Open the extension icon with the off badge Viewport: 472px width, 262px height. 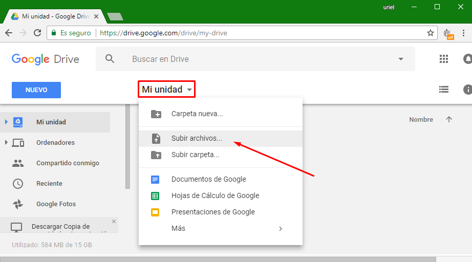[x=448, y=34]
